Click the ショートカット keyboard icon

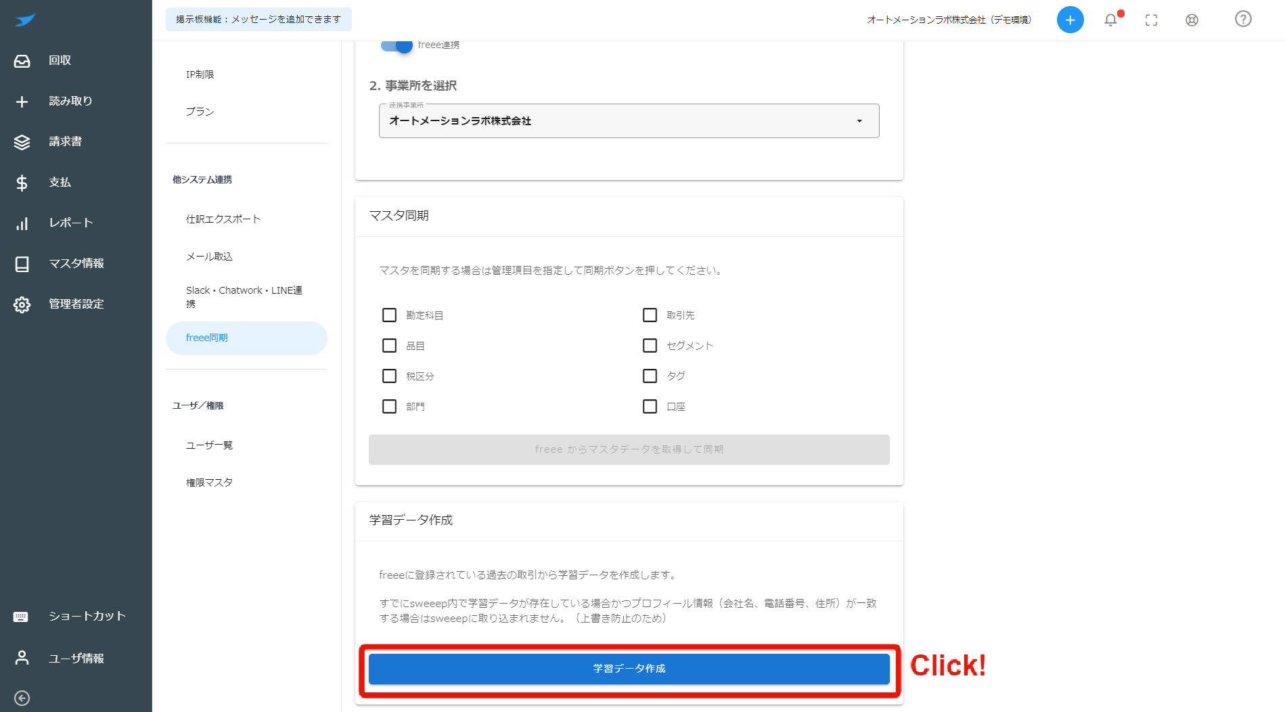(21, 617)
